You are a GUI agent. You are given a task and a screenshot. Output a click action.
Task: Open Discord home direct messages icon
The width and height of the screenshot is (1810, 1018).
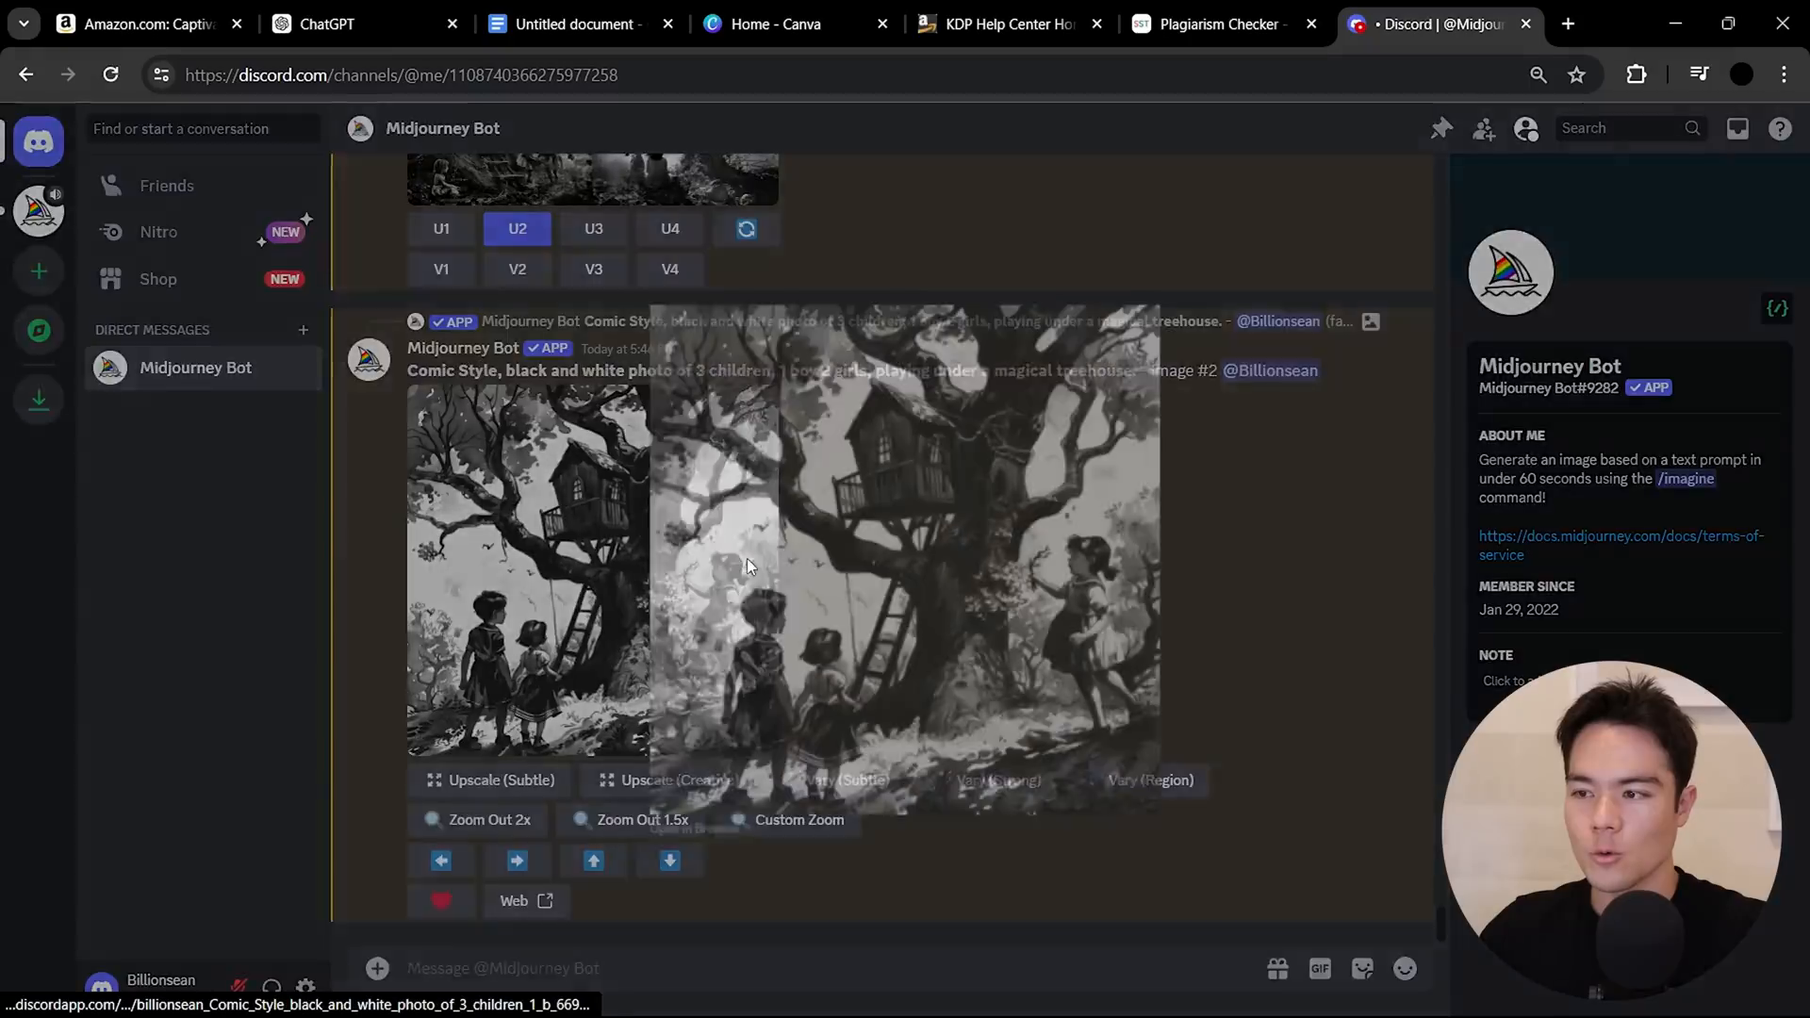click(x=39, y=141)
